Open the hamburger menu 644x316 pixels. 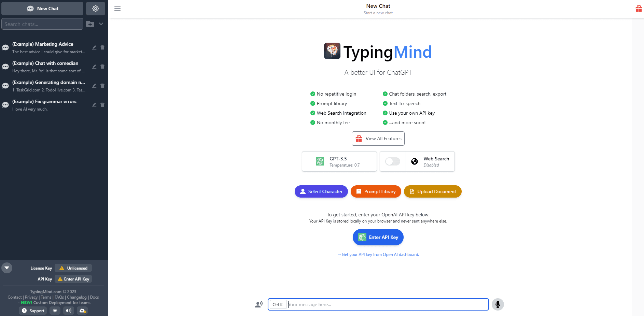pyautogui.click(x=117, y=9)
